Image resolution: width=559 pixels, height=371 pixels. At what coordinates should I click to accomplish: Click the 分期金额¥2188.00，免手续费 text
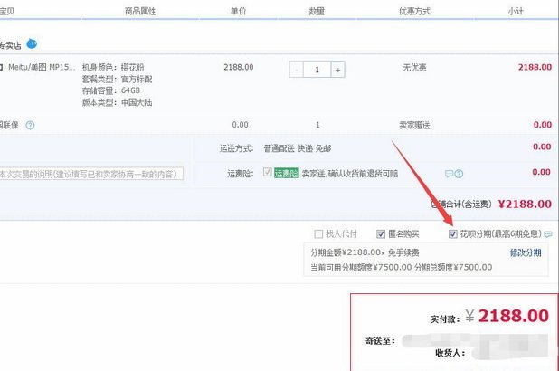click(x=365, y=252)
